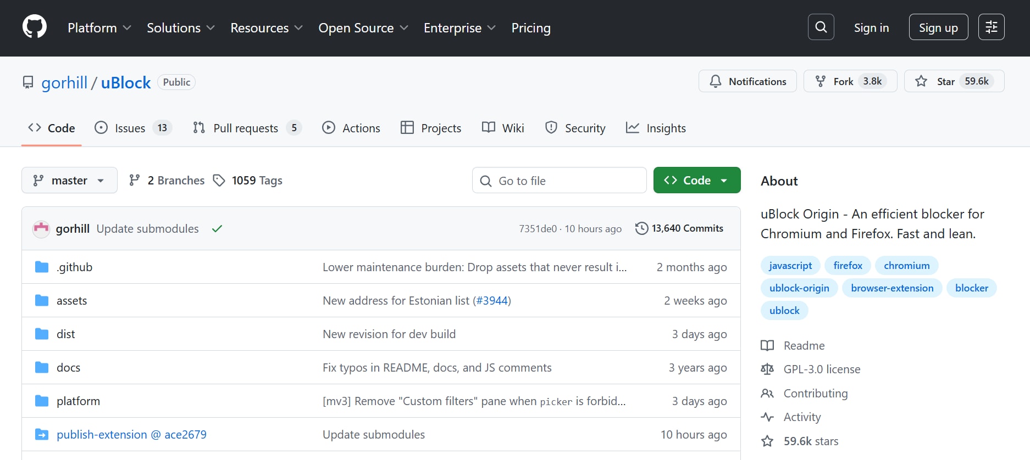1030x460 pixels.
Task: Open the gorhill owner link
Action: click(x=64, y=82)
